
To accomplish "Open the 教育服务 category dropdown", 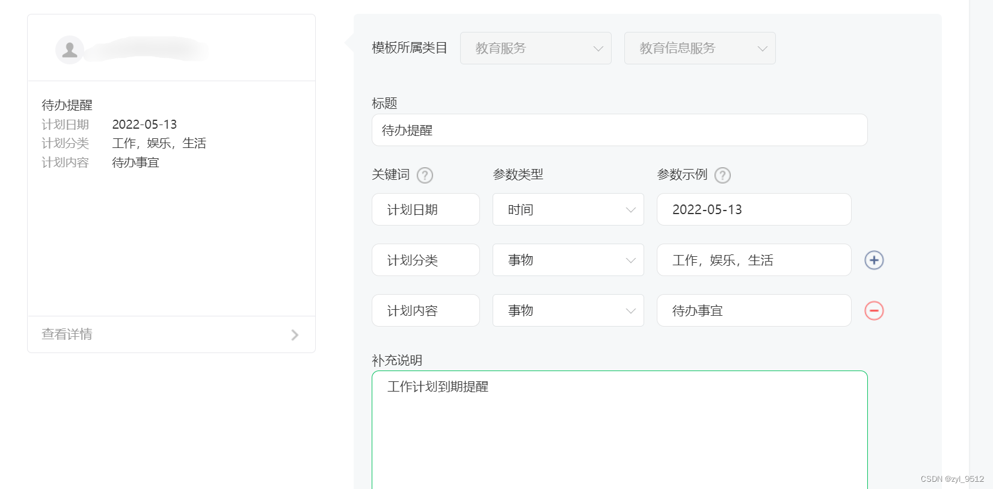I will coord(536,48).
